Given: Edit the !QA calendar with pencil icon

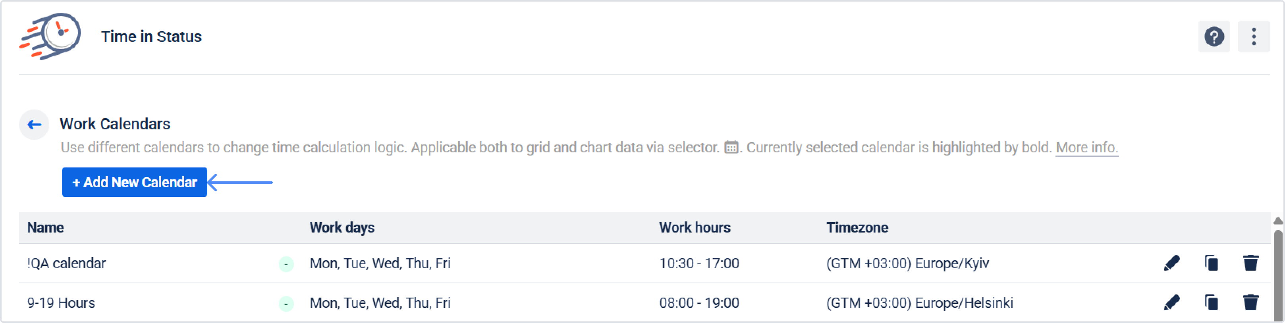Looking at the screenshot, I should coord(1171,263).
